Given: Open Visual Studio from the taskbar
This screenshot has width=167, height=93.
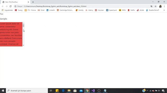Looking at the screenshot, I should coord(93,91).
